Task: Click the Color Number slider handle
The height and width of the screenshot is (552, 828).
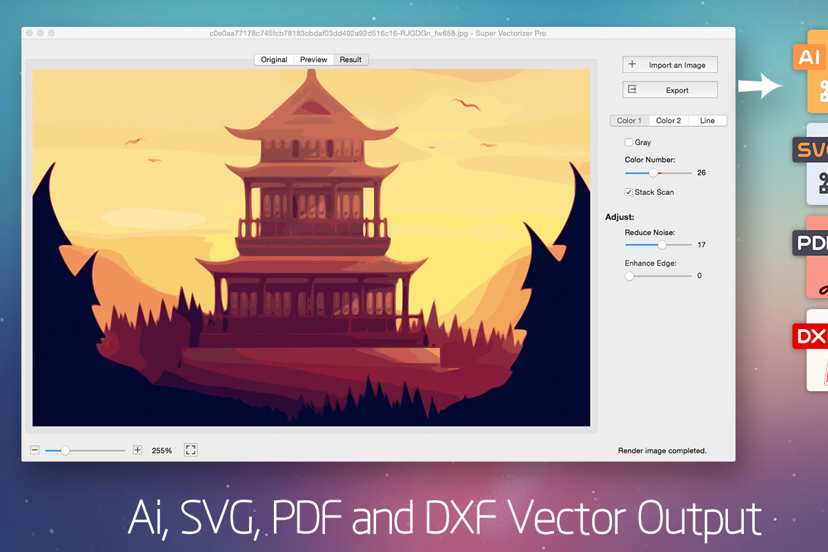Action: [653, 172]
